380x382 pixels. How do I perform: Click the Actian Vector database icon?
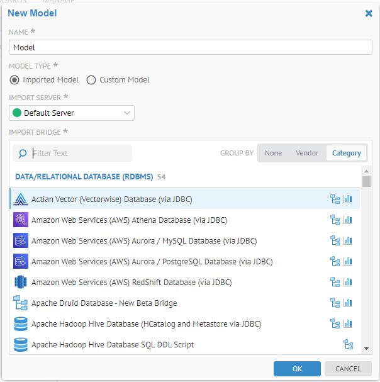21,199
